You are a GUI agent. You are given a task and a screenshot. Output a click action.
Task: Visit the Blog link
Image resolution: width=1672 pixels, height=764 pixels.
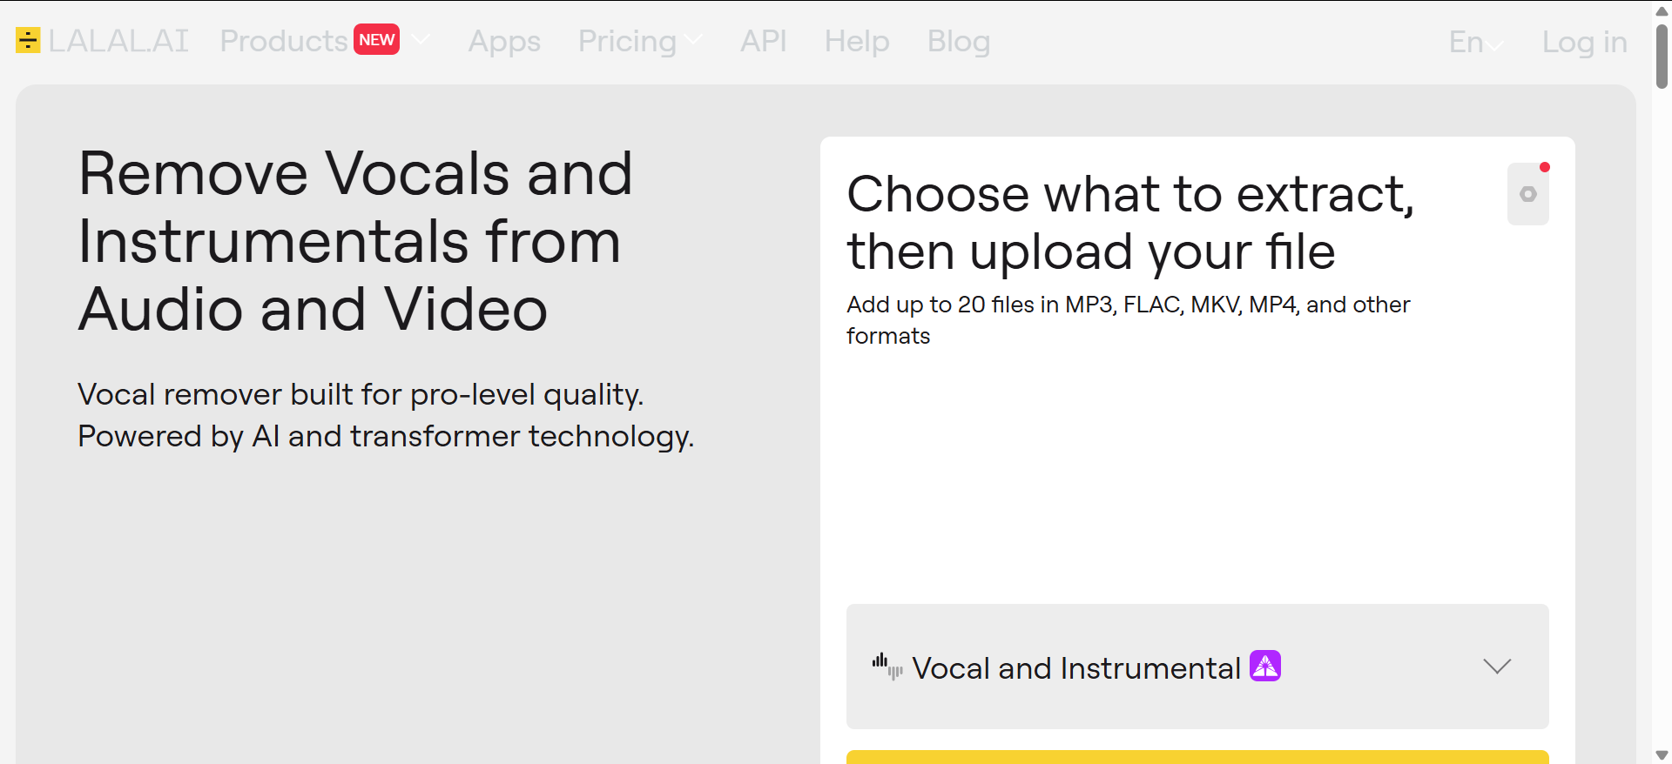click(959, 41)
